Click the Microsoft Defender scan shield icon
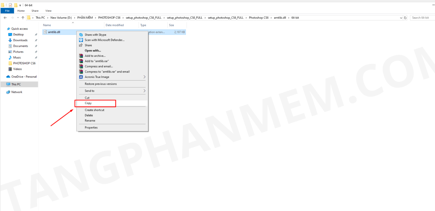This screenshot has height=211, width=435. 81,40
